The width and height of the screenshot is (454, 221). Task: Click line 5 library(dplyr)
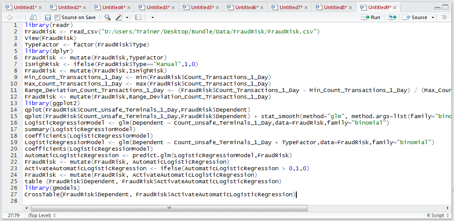(49, 51)
